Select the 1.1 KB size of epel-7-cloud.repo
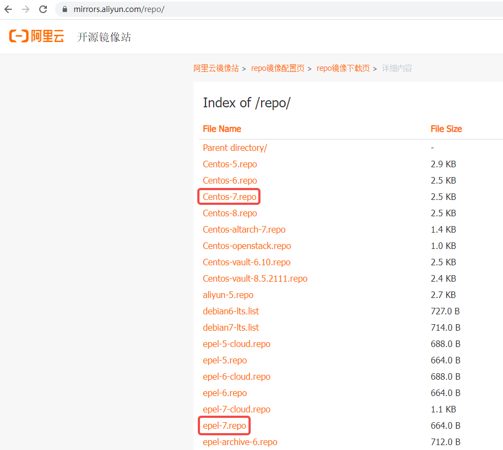 point(444,410)
